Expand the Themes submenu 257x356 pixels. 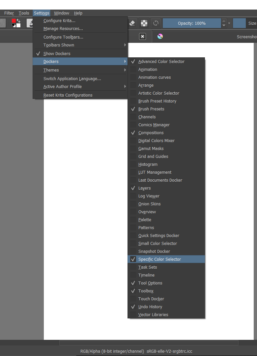tap(80, 70)
